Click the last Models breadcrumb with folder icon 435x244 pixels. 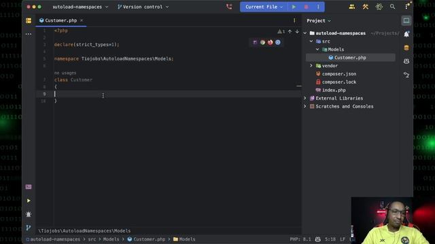pyautogui.click(x=184, y=239)
